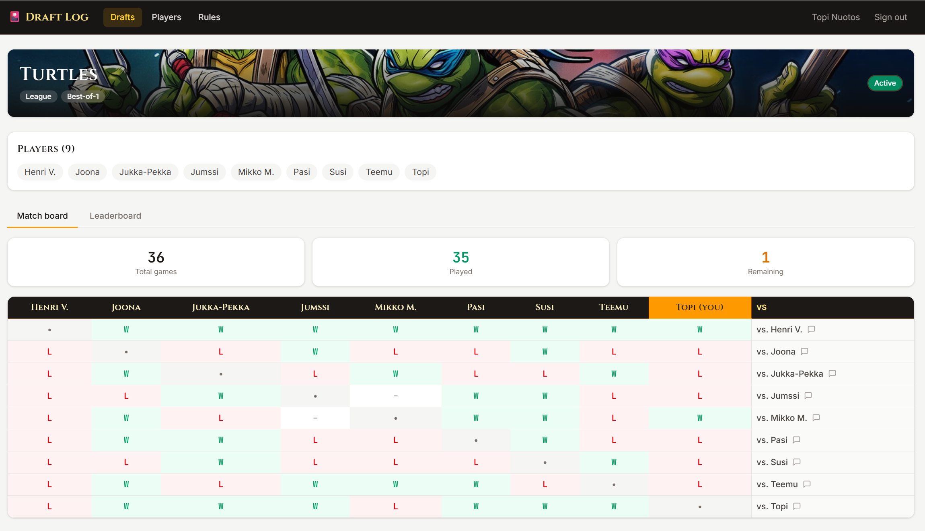Click the Turtles banner image

point(461,83)
